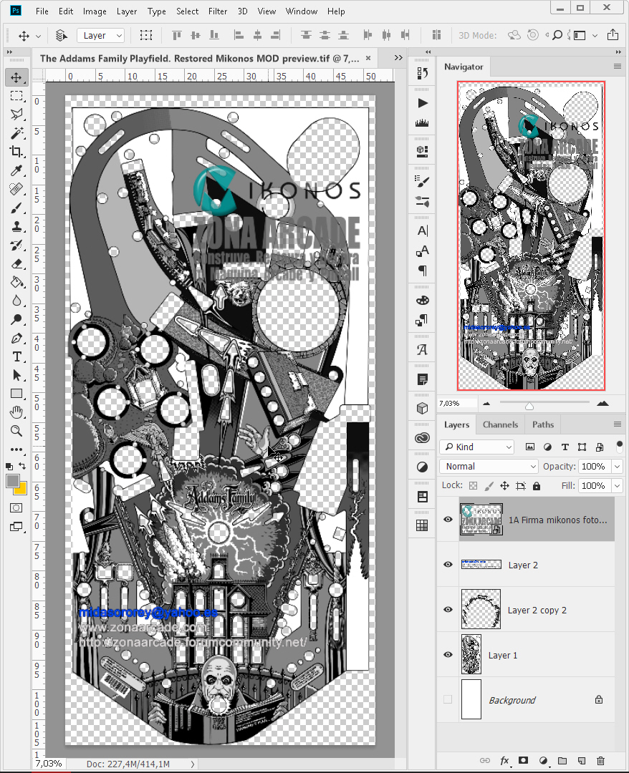Delete layer with trash icon
629x773 pixels.
click(x=600, y=761)
